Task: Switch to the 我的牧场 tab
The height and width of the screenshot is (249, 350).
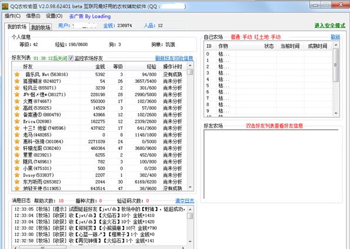Action: tap(41, 28)
